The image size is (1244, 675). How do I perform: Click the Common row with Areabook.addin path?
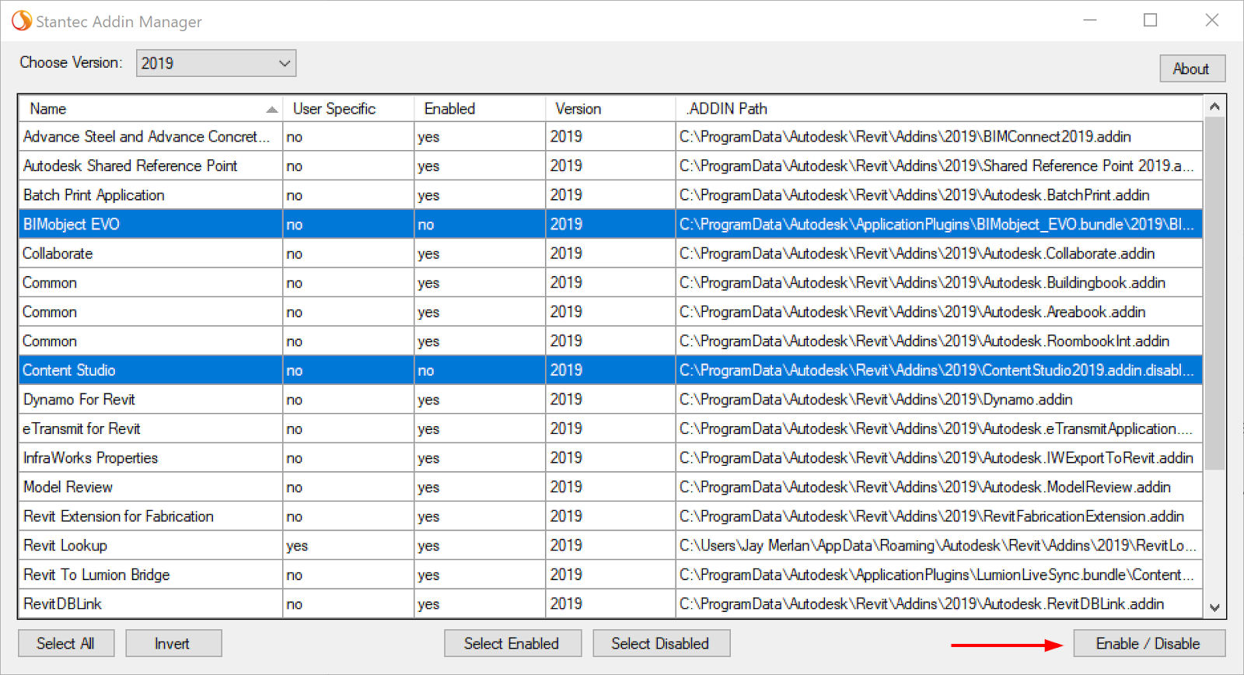pos(610,312)
